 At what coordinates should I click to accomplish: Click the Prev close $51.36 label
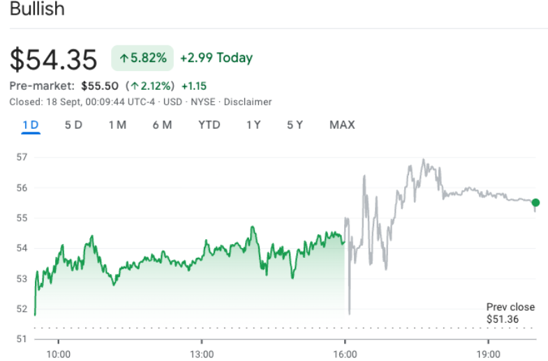tap(510, 313)
